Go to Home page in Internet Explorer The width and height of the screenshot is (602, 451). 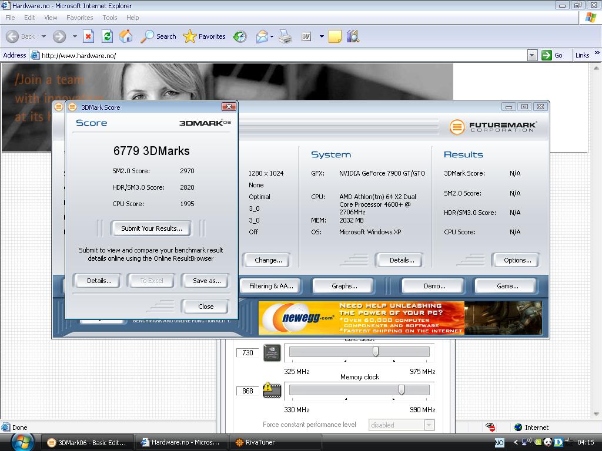[126, 36]
